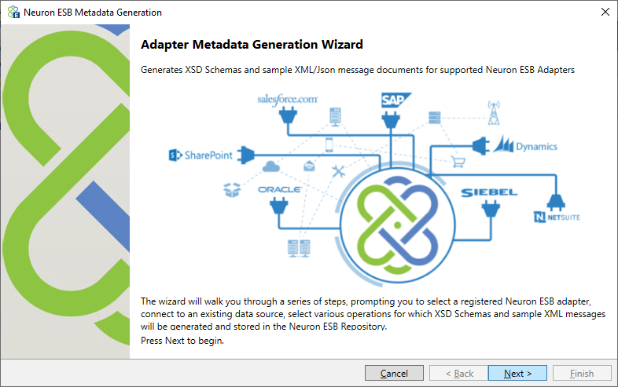Image resolution: width=618 pixels, height=387 pixels.
Task: Click the Siebel logo
Action: 489,192
